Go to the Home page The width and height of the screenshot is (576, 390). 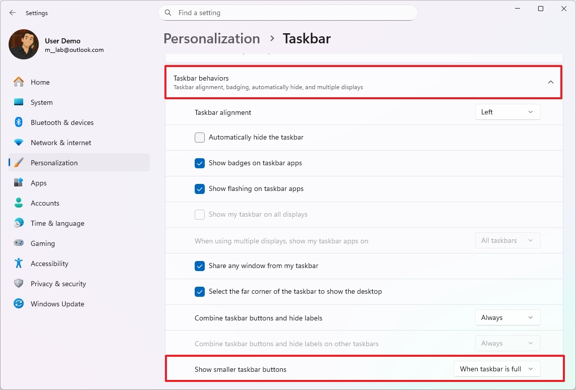tap(40, 82)
